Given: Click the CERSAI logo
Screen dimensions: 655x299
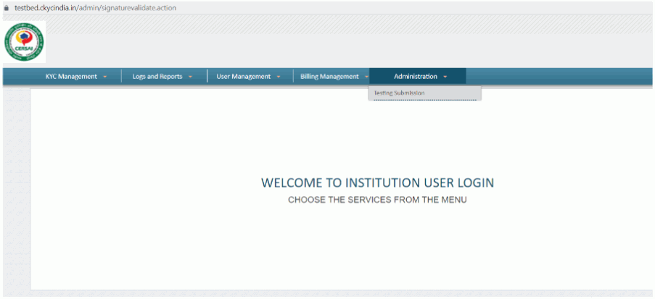Looking at the screenshot, I should (x=25, y=42).
